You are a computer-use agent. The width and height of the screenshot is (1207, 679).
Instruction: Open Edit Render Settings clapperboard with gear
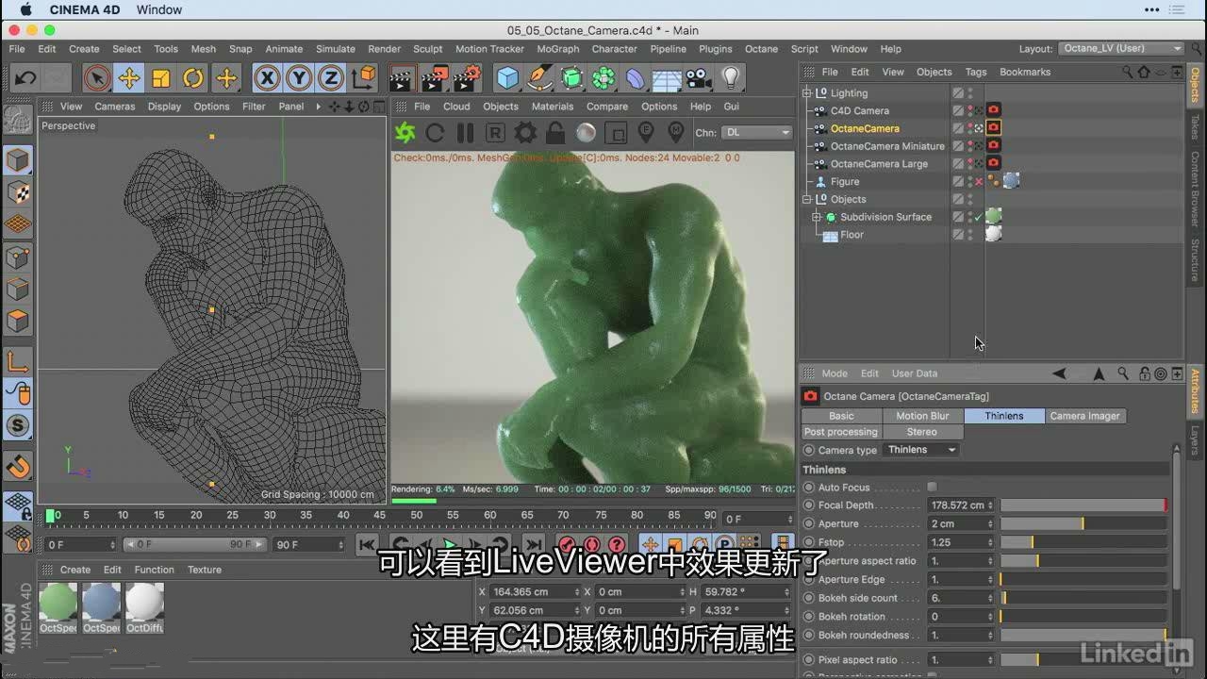(x=467, y=78)
